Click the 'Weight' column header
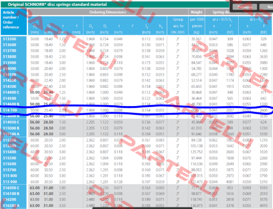This screenshot has height=209, width=273. [196, 12]
